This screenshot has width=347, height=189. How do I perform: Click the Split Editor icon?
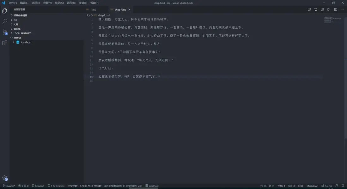coord(336,9)
